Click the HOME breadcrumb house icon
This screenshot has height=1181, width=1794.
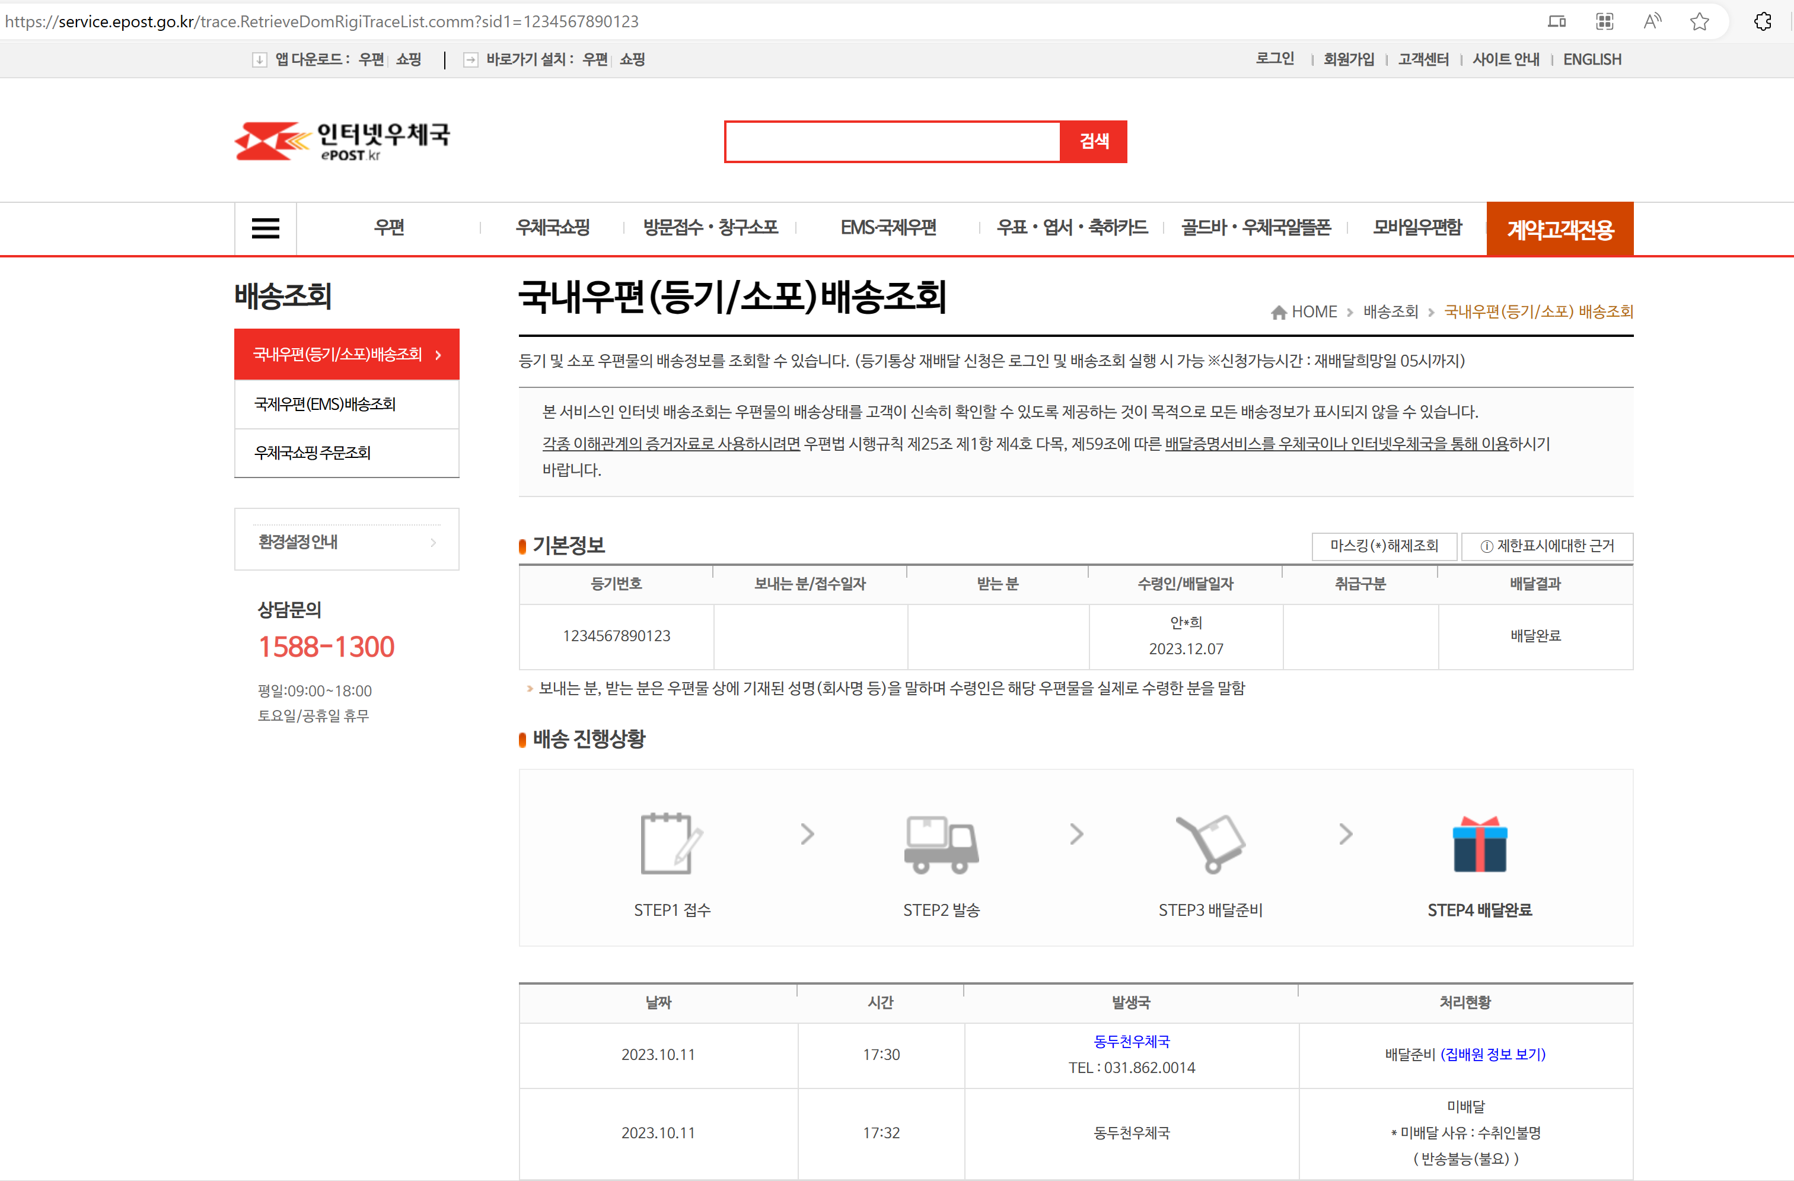click(x=1279, y=312)
